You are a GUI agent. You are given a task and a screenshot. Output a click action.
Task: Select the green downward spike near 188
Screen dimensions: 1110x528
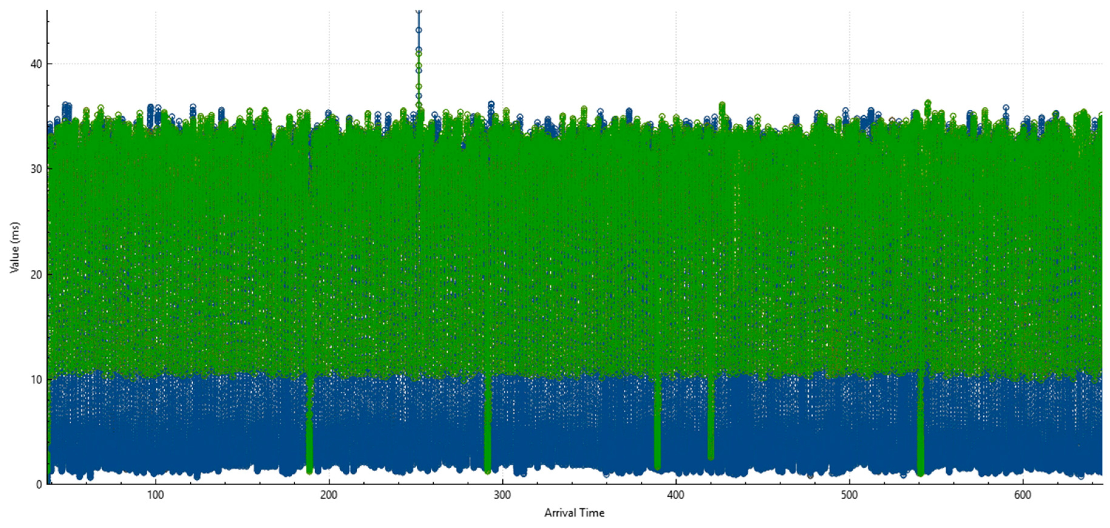[309, 430]
